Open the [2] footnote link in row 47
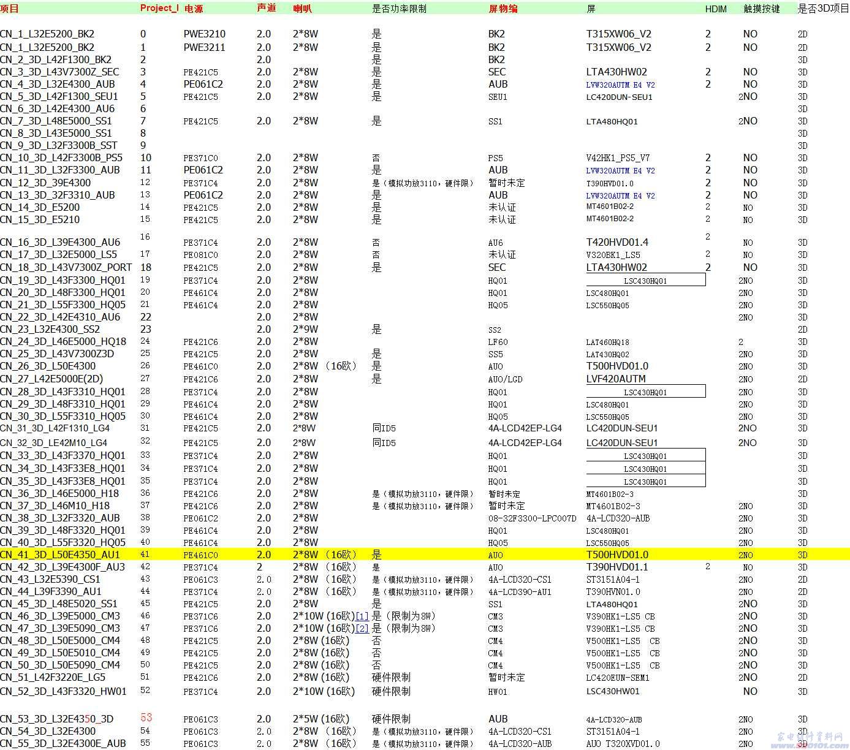Image resolution: width=850 pixels, height=750 pixels. [x=362, y=629]
